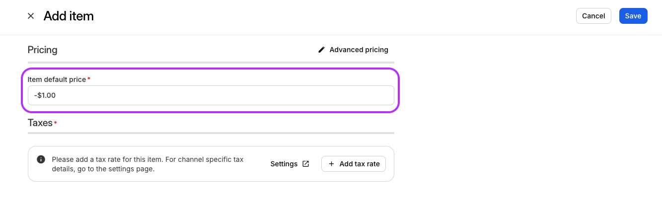
Task: Click the gray divider under Pricing heading
Action: click(x=211, y=63)
